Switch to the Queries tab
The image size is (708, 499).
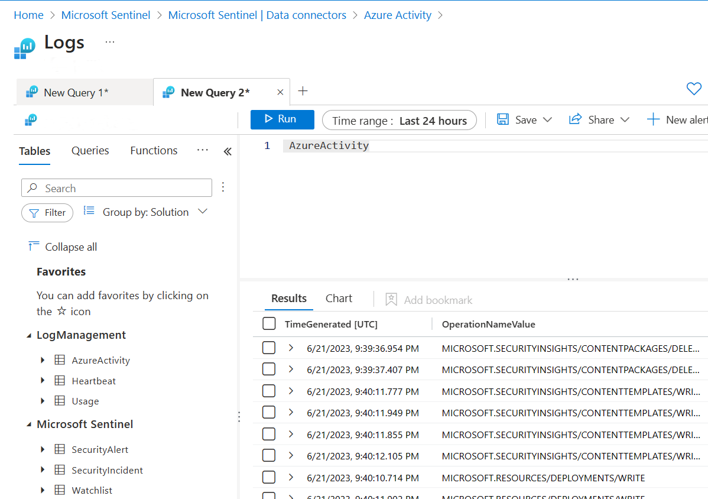pyautogui.click(x=90, y=151)
